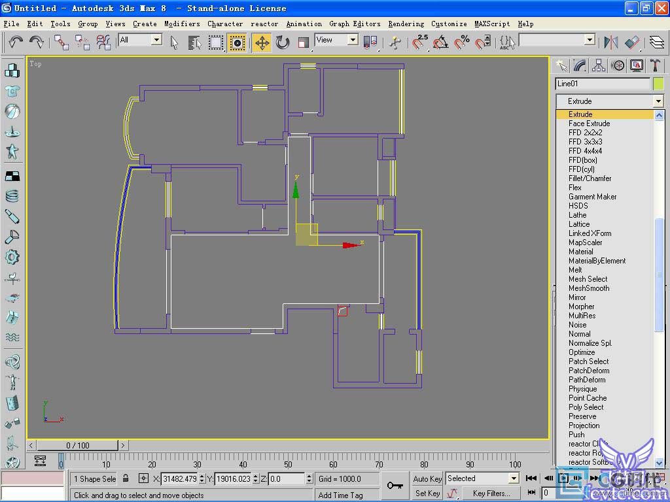Switch to the Hierarchy command panel

pos(599,66)
